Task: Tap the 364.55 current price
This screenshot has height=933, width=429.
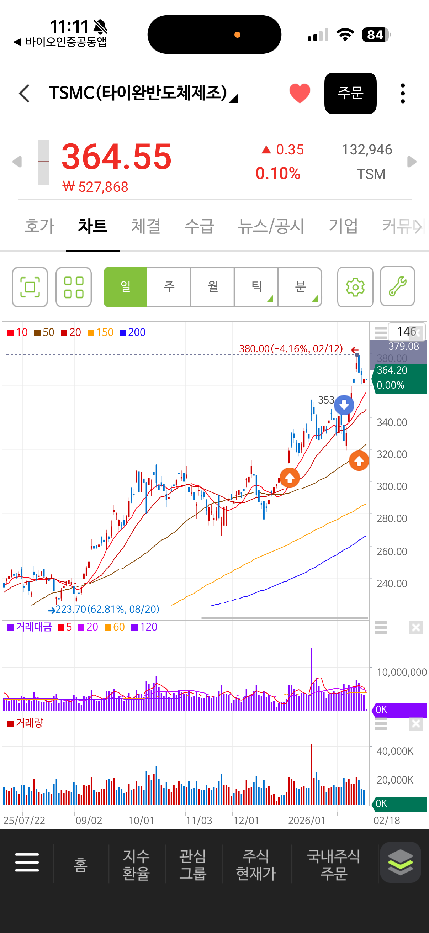Action: point(117,156)
